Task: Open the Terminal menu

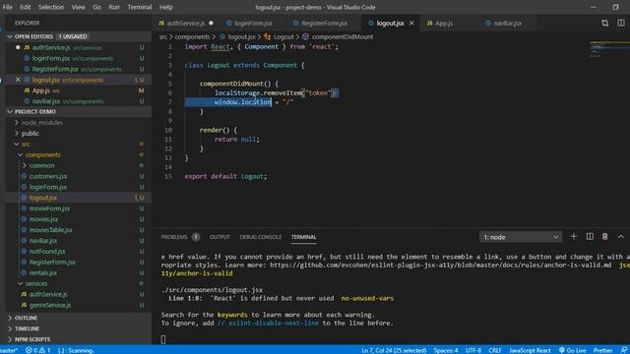Action: click(140, 7)
